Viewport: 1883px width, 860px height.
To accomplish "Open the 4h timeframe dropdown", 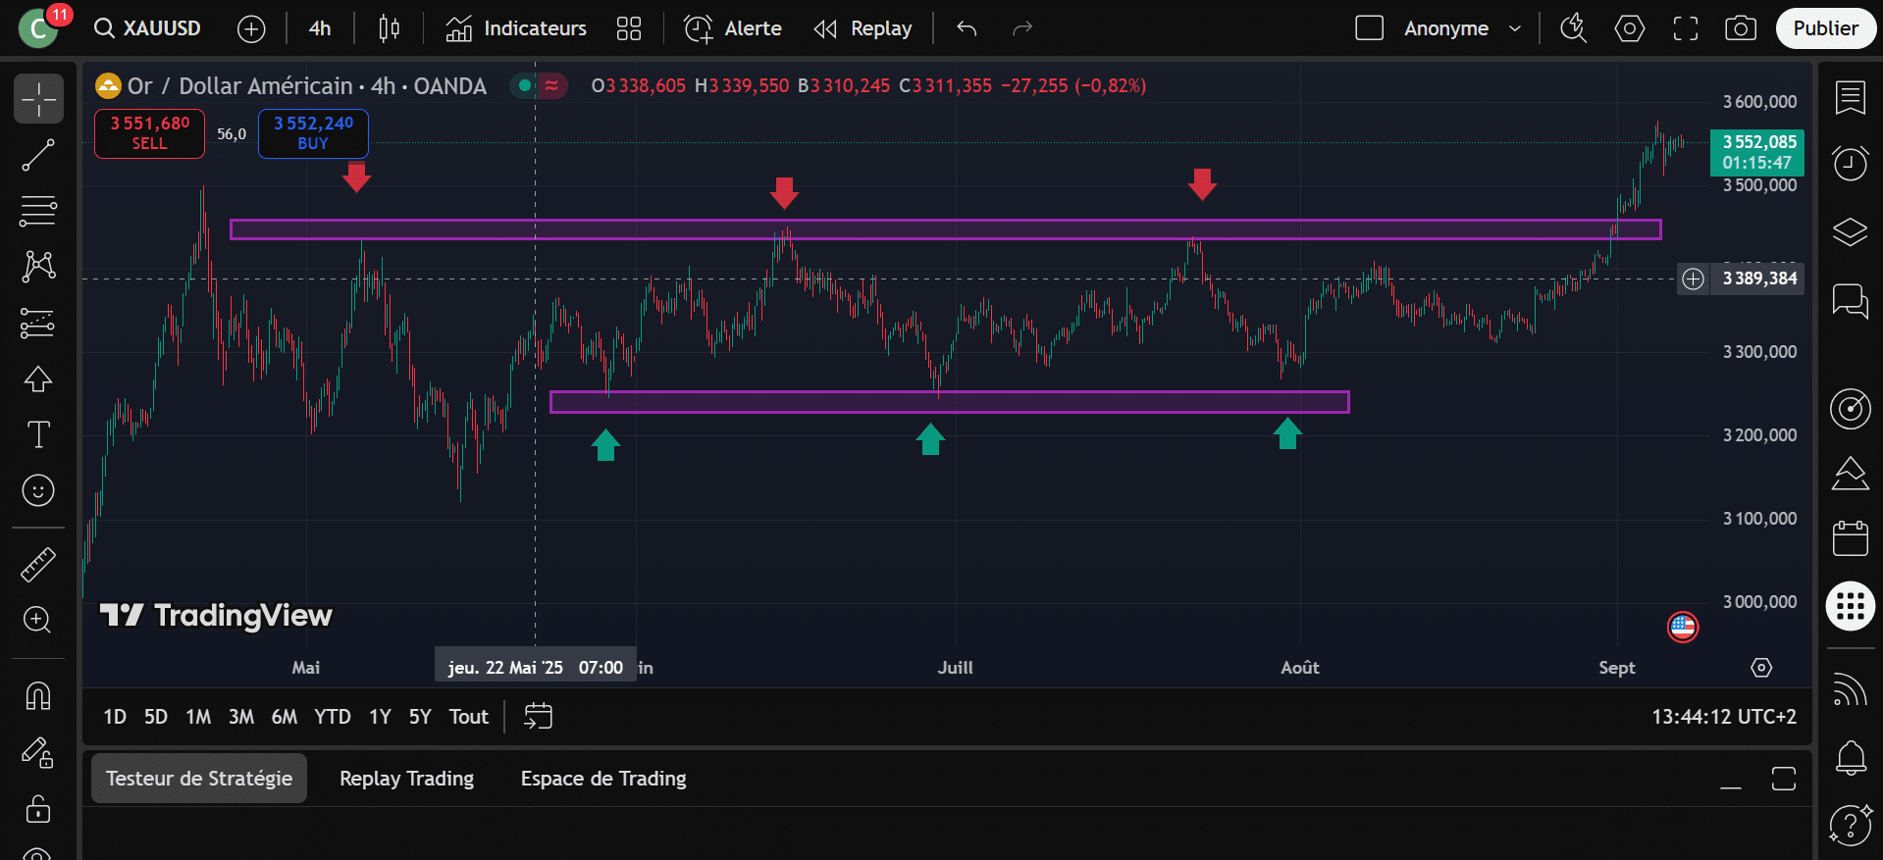I will 320,28.
